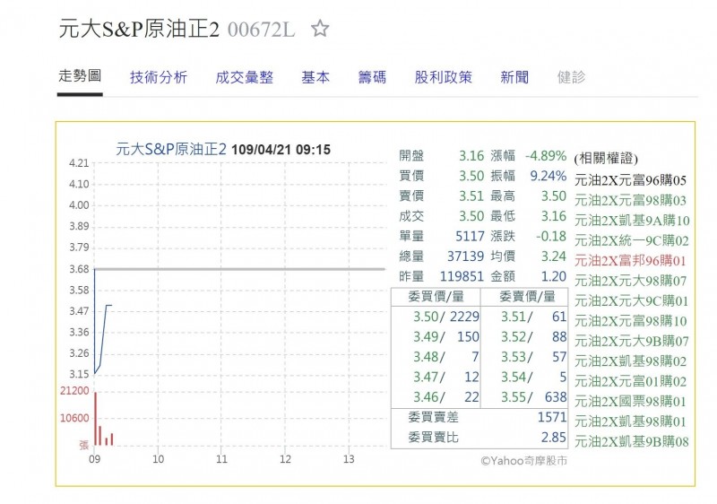Click the 金額 value 1.20
Screen dimensions: 717x504
tap(554, 277)
